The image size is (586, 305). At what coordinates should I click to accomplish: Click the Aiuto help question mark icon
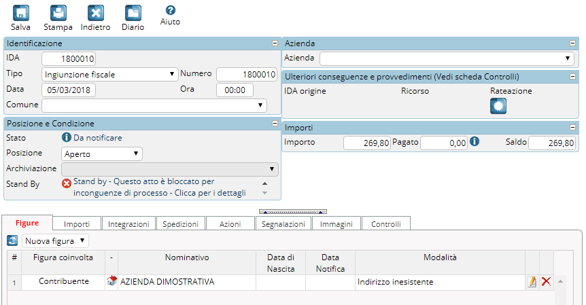(171, 10)
